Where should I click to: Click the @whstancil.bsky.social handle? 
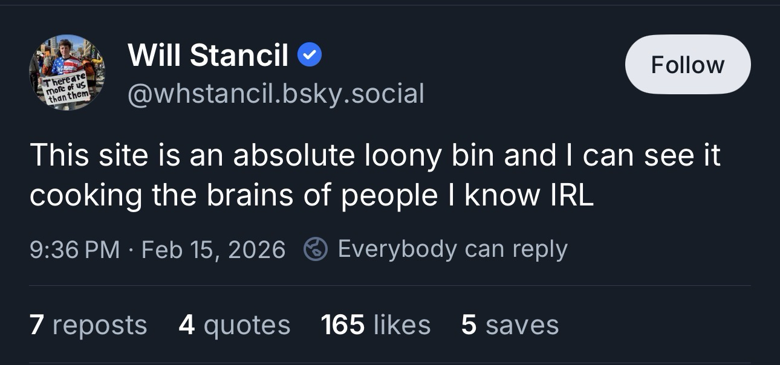(x=276, y=94)
